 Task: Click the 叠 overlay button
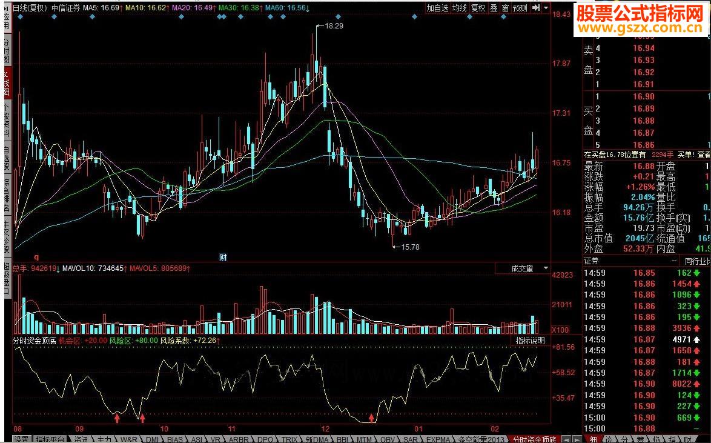pyautogui.click(x=494, y=8)
